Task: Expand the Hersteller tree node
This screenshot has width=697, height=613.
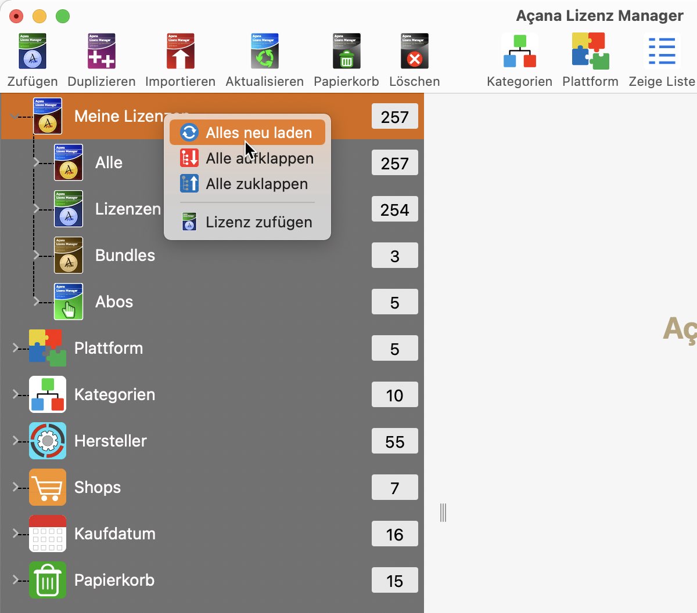Action: (15, 440)
